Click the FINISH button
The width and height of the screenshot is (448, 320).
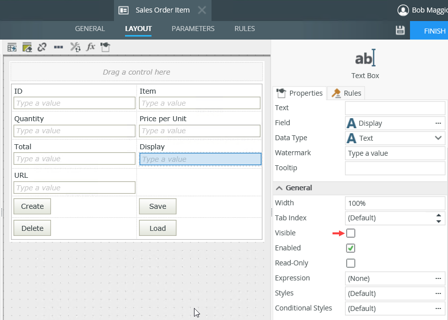434,31
